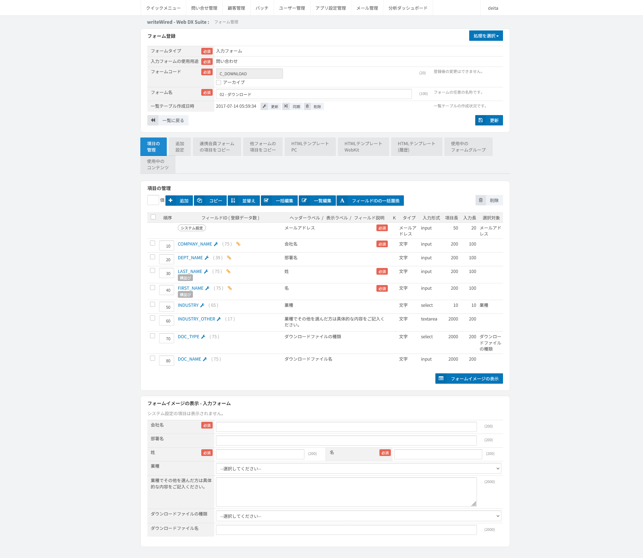Click the wrench icon next to DEPT_NAME

pos(207,258)
